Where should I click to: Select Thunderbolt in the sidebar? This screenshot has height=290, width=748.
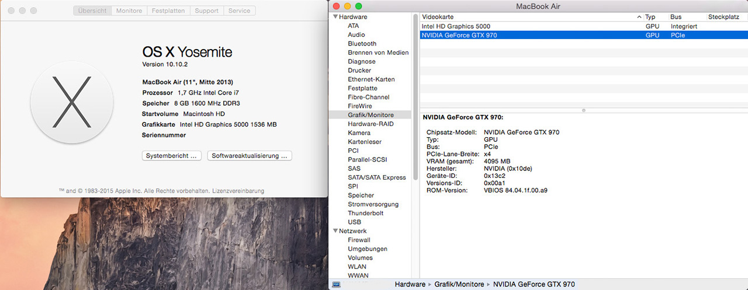point(366,213)
